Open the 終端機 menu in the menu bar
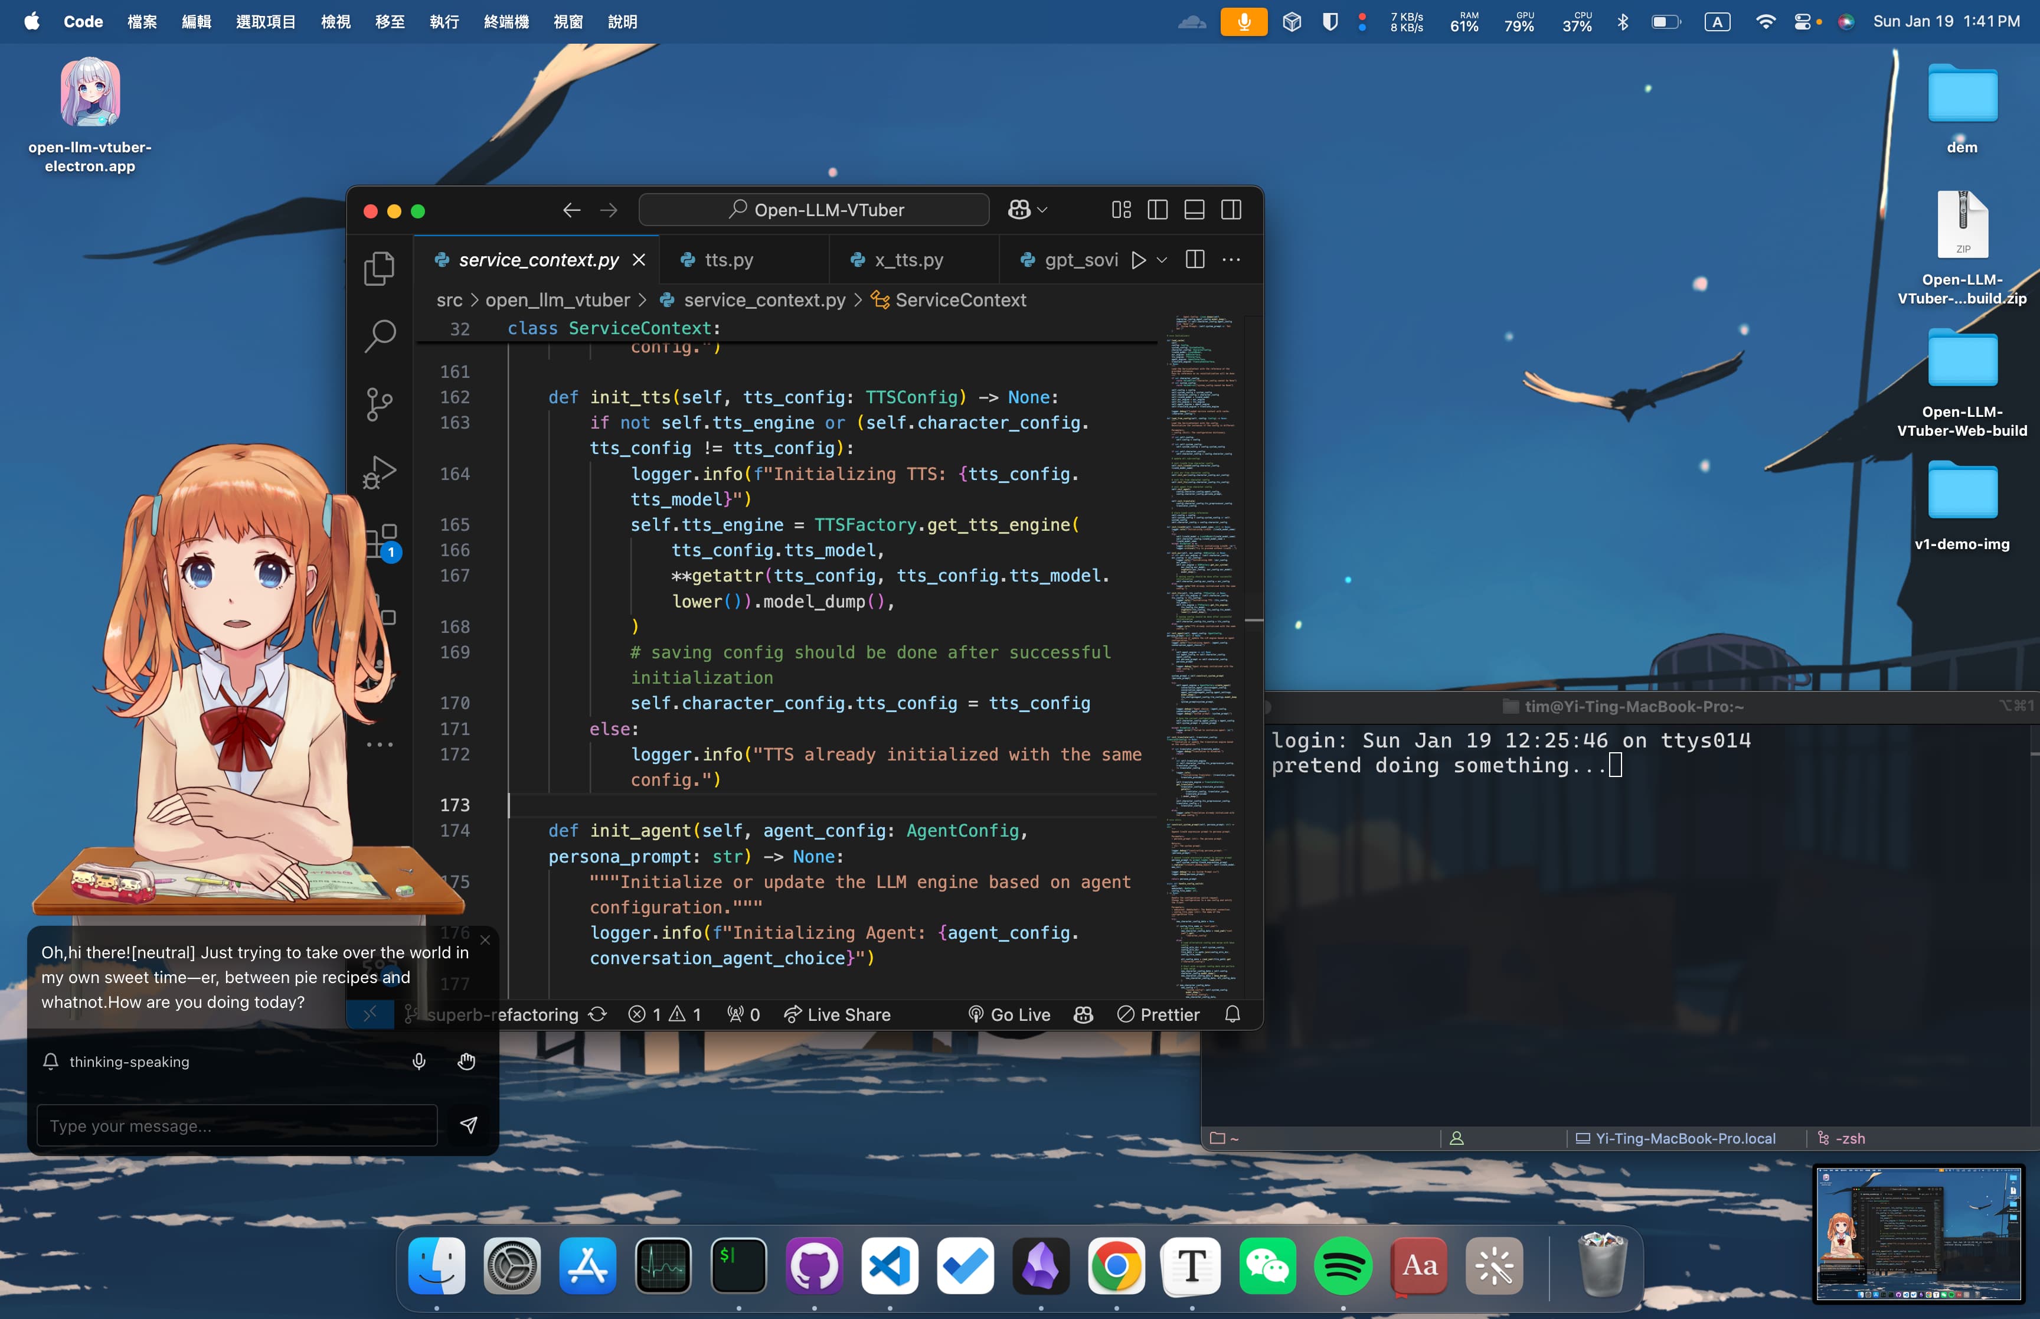 coord(506,21)
